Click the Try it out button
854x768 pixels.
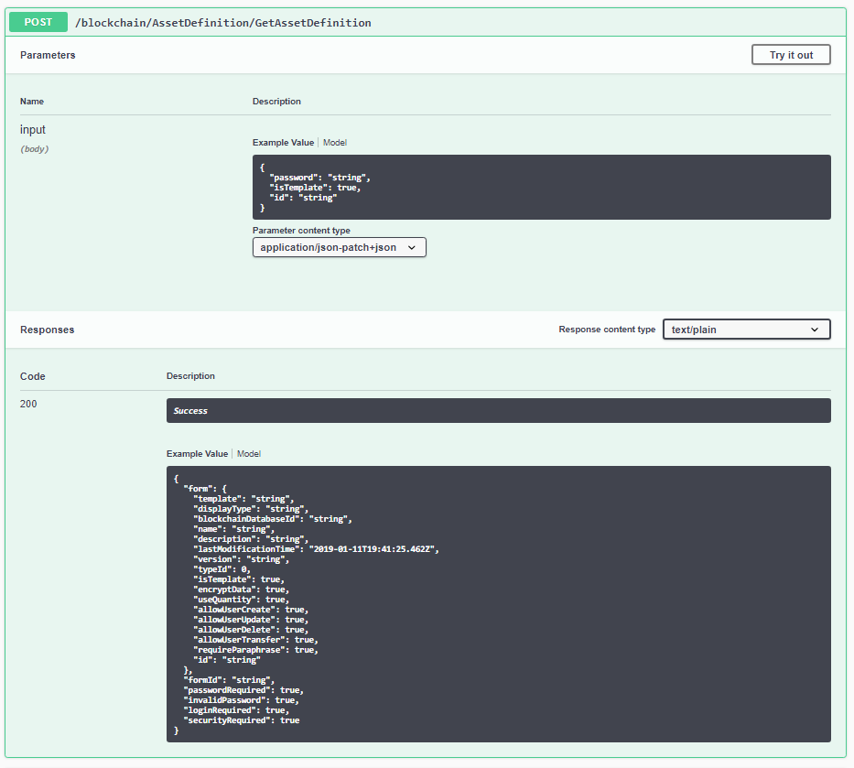tap(791, 55)
